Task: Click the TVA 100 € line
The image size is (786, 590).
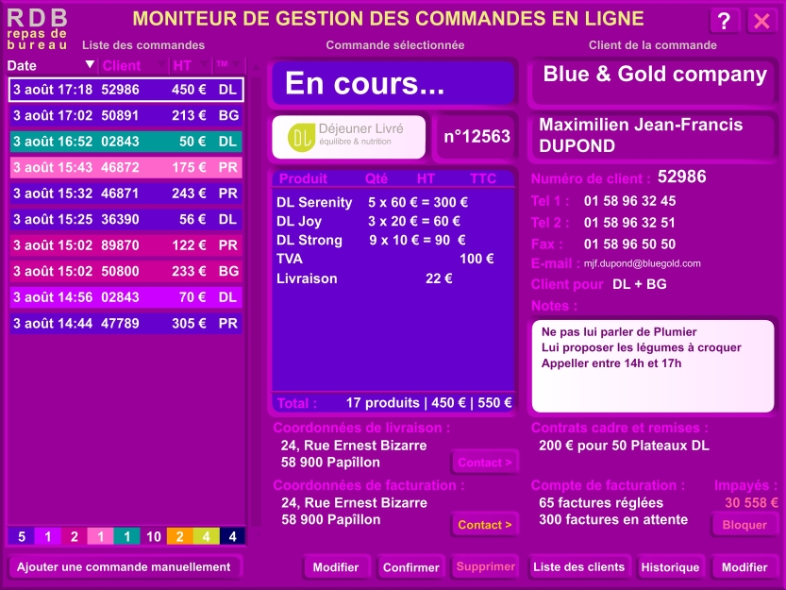Action: 385,259
